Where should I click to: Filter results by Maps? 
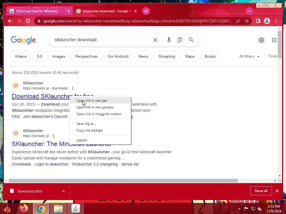[x=190, y=56]
